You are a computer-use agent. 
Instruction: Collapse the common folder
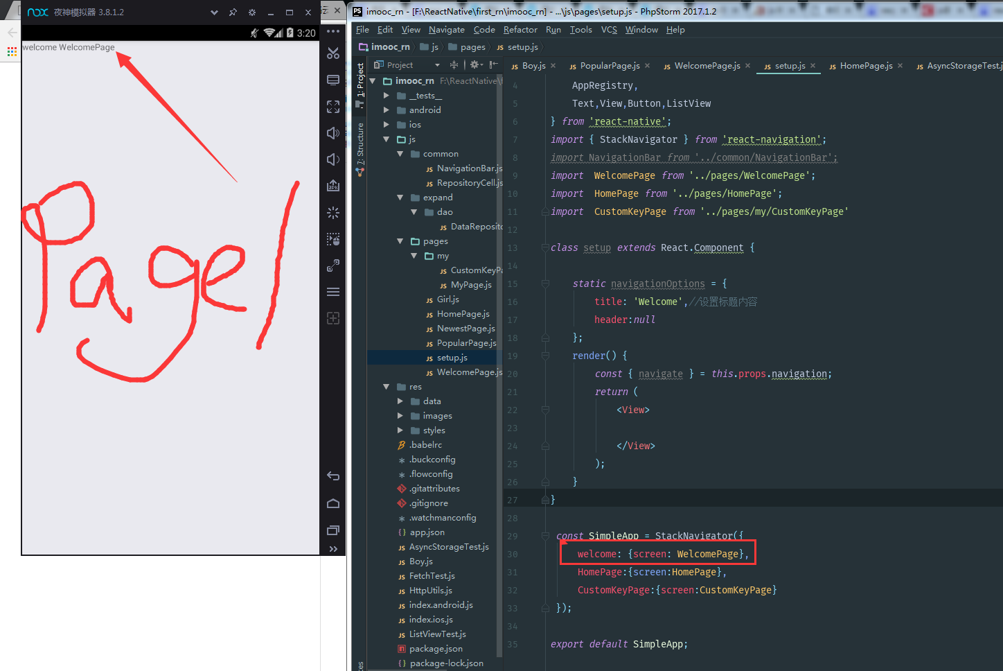coord(400,154)
